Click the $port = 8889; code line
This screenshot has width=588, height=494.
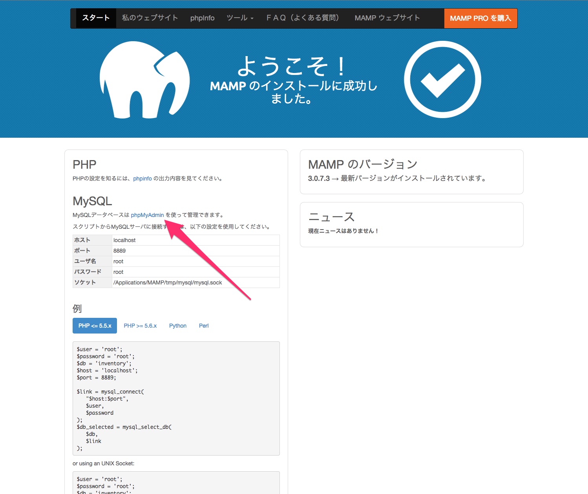[96, 377]
